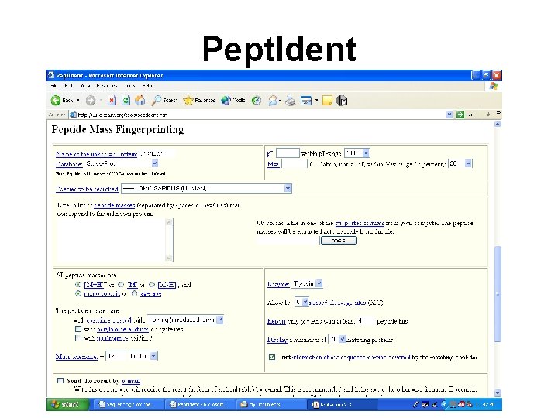The width and height of the screenshot is (558, 418).
Task: Go to Home page icon
Action: coord(139,101)
